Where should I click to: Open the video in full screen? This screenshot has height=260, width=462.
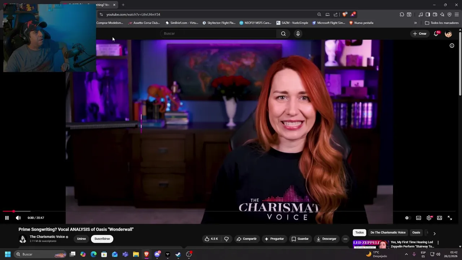click(450, 218)
